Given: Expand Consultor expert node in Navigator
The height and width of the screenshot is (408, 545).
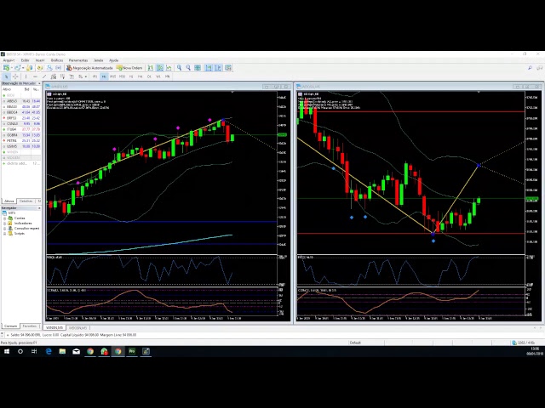Looking at the screenshot, I should coord(4,229).
